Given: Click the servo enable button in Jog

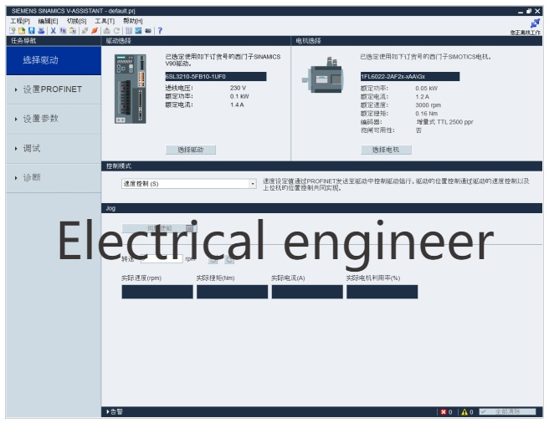Looking at the screenshot, I should click(159, 228).
